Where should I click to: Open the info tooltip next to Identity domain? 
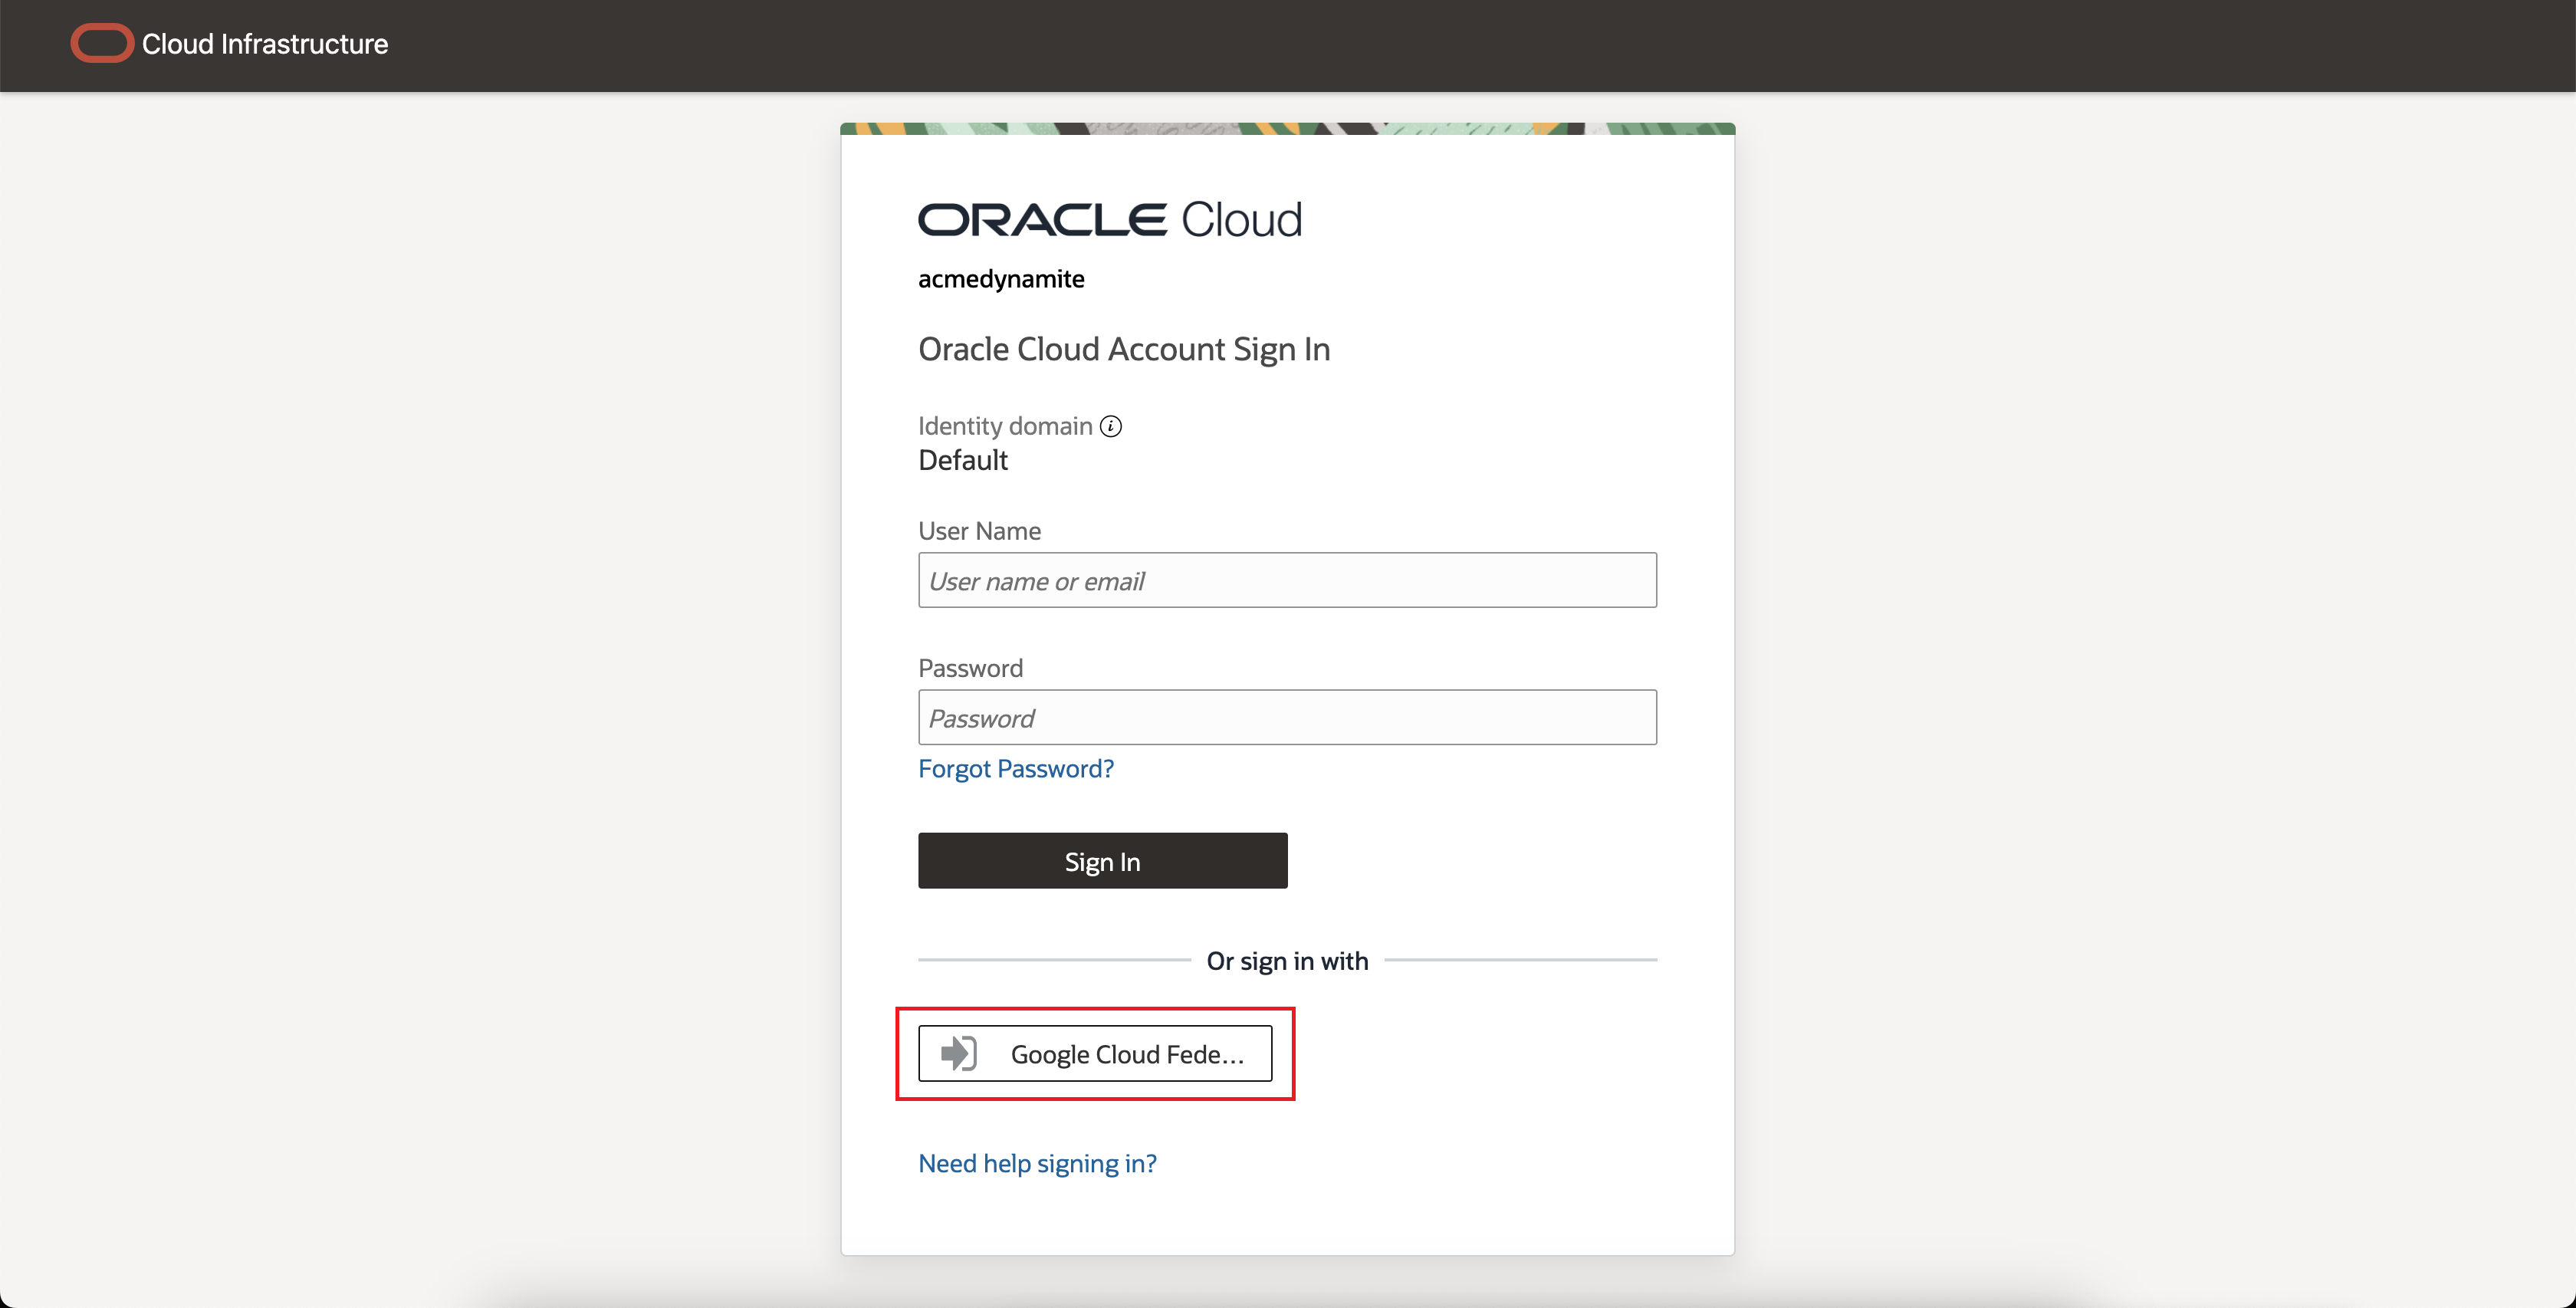[x=1111, y=426]
